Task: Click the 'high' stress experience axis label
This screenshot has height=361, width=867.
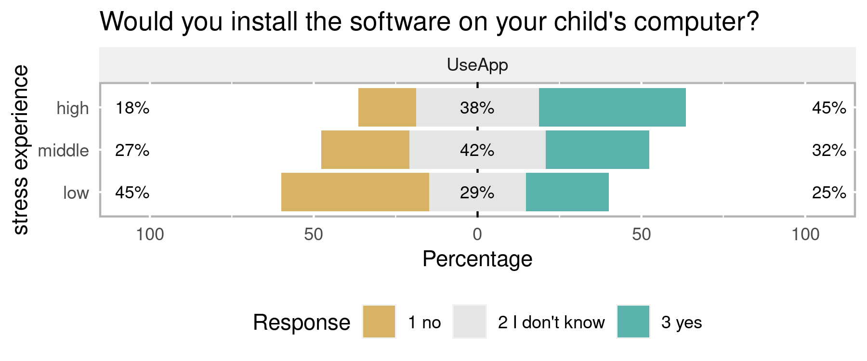Action: (73, 108)
